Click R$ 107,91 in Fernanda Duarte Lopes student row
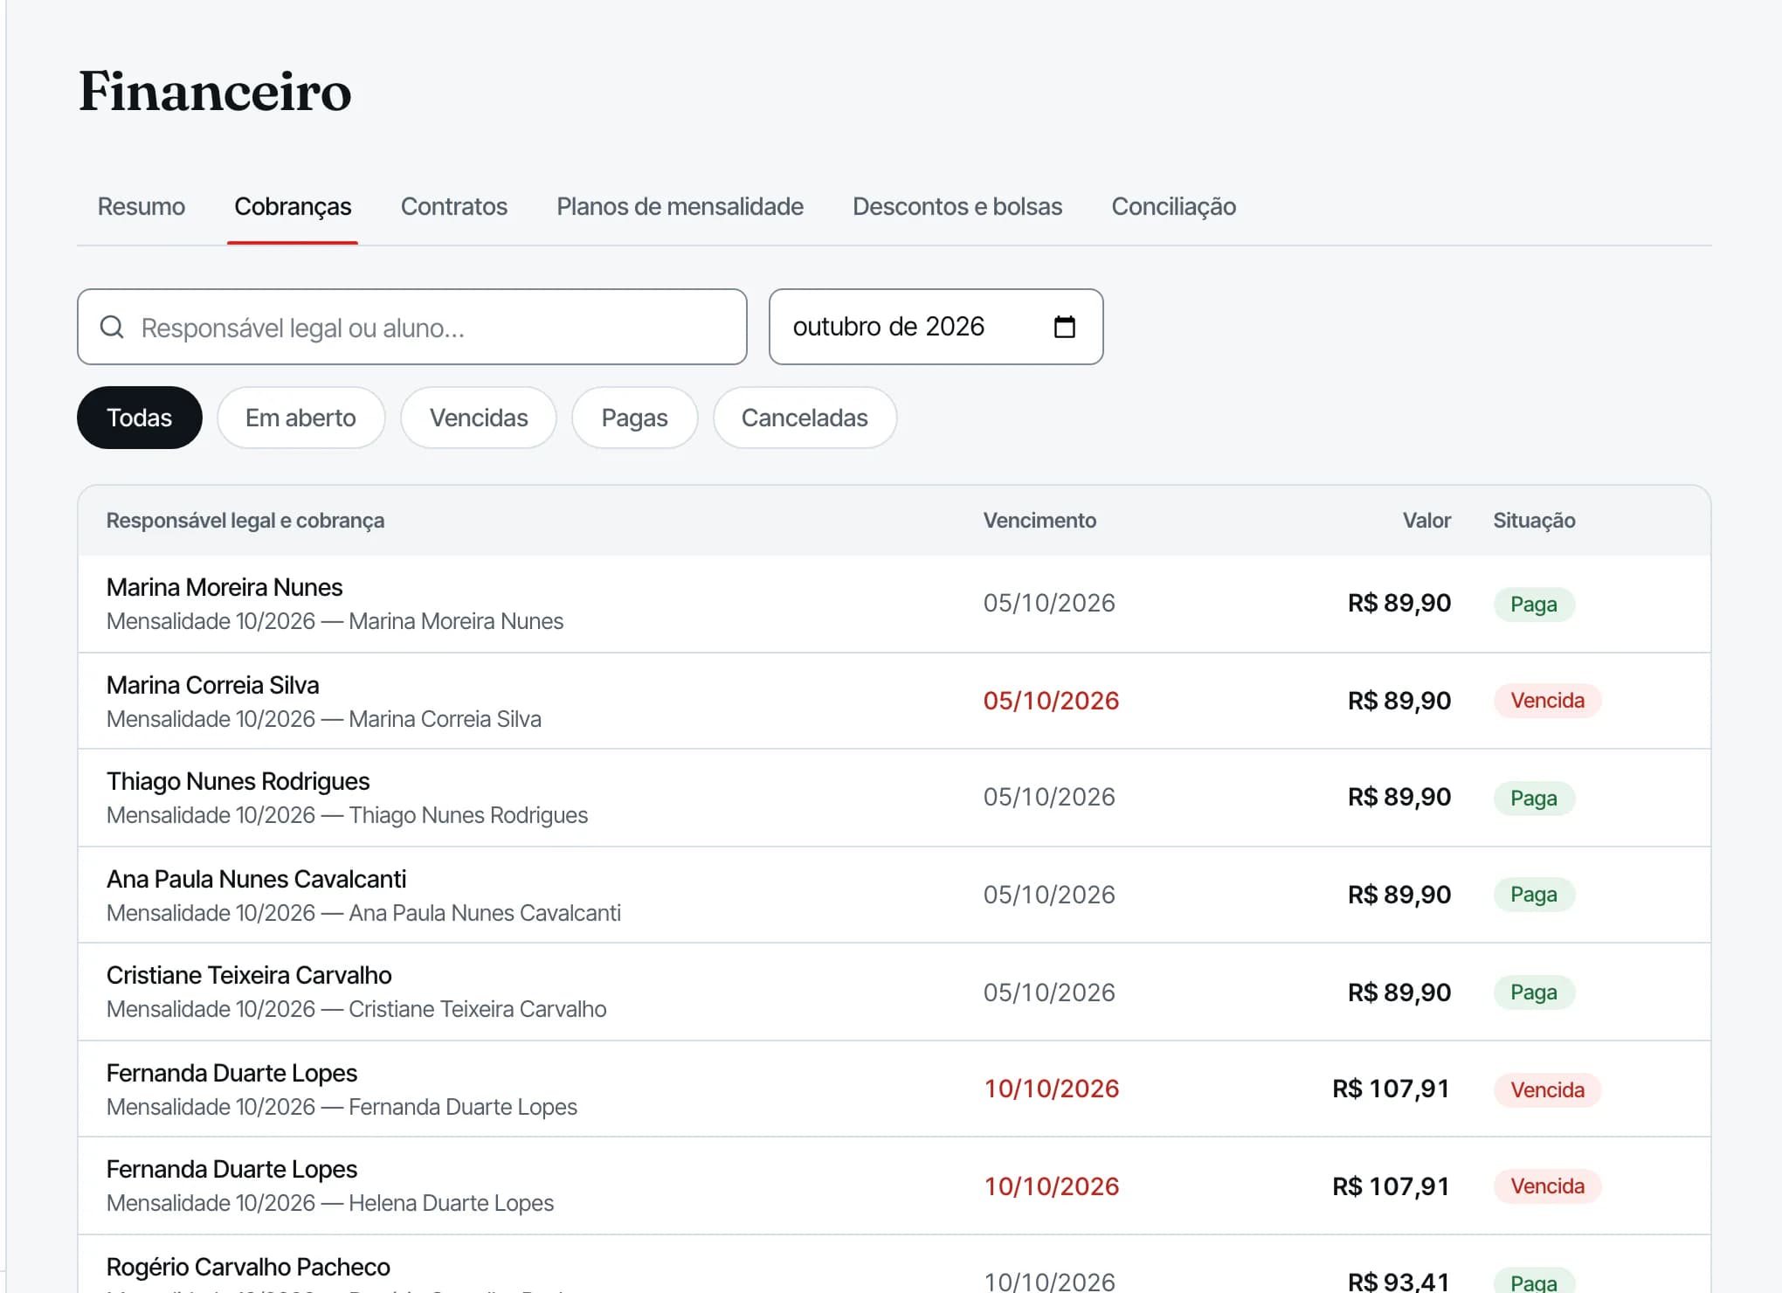1782x1293 pixels. click(1391, 1089)
